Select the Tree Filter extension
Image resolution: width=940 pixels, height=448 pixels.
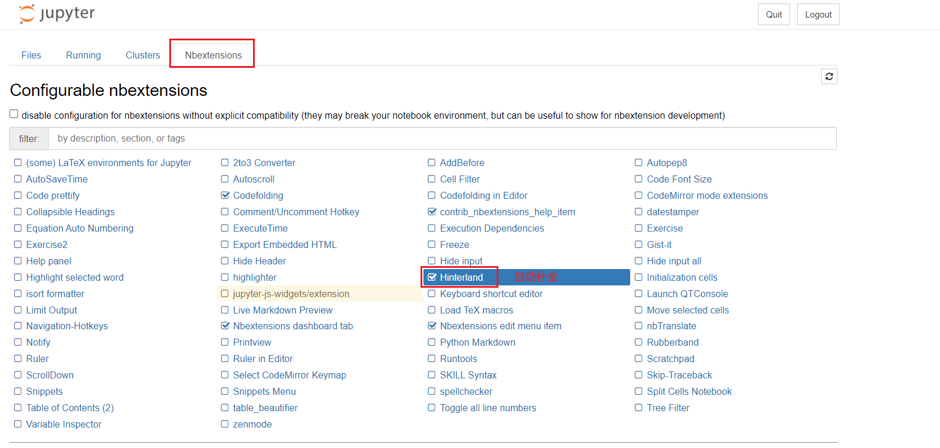pyautogui.click(x=668, y=408)
